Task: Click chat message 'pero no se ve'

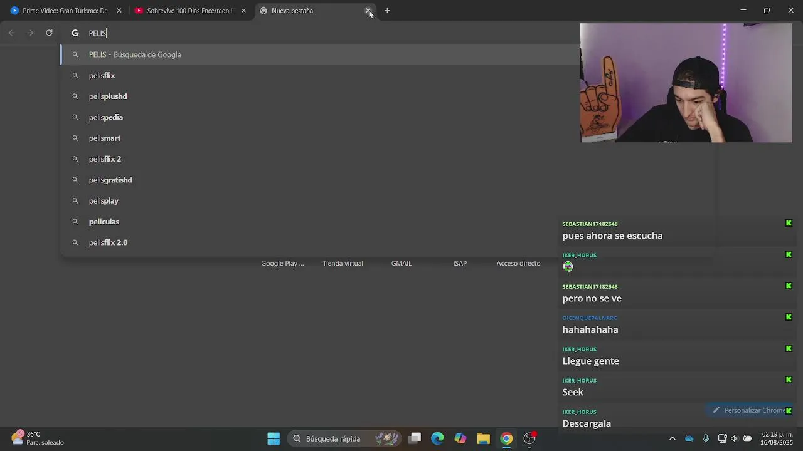Action: pyautogui.click(x=592, y=298)
